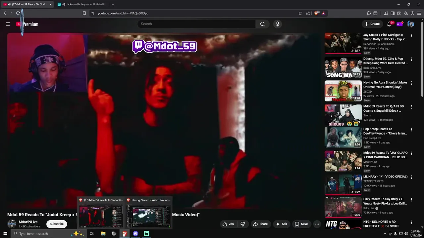
Task: Open File Explorer from the taskbar
Action: coord(103,234)
